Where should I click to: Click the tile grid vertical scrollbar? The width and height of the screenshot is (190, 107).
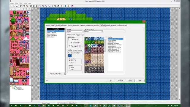coord(105,55)
